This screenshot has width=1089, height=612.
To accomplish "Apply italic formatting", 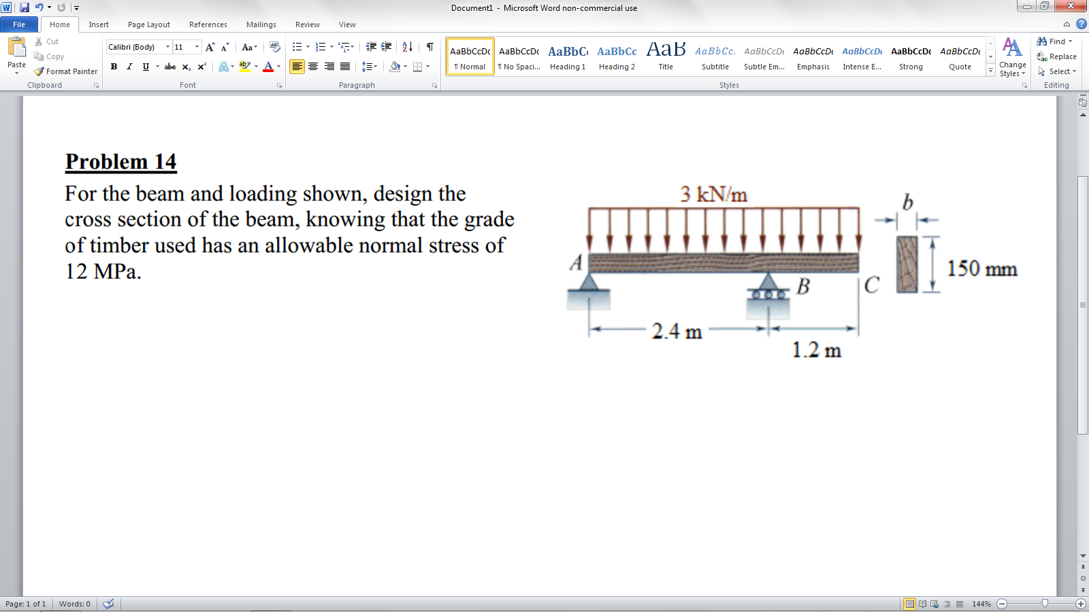I will [x=129, y=67].
